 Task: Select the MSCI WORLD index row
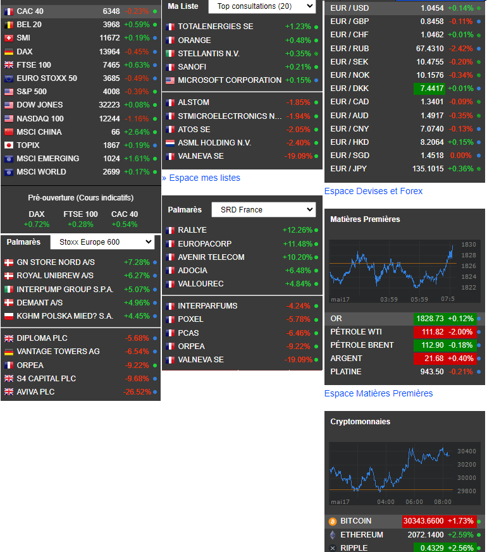tap(80, 172)
